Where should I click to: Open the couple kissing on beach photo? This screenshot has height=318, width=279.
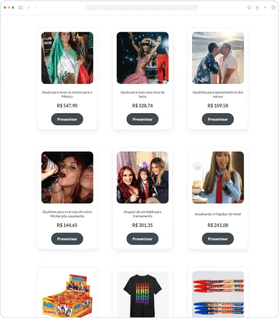(x=218, y=58)
